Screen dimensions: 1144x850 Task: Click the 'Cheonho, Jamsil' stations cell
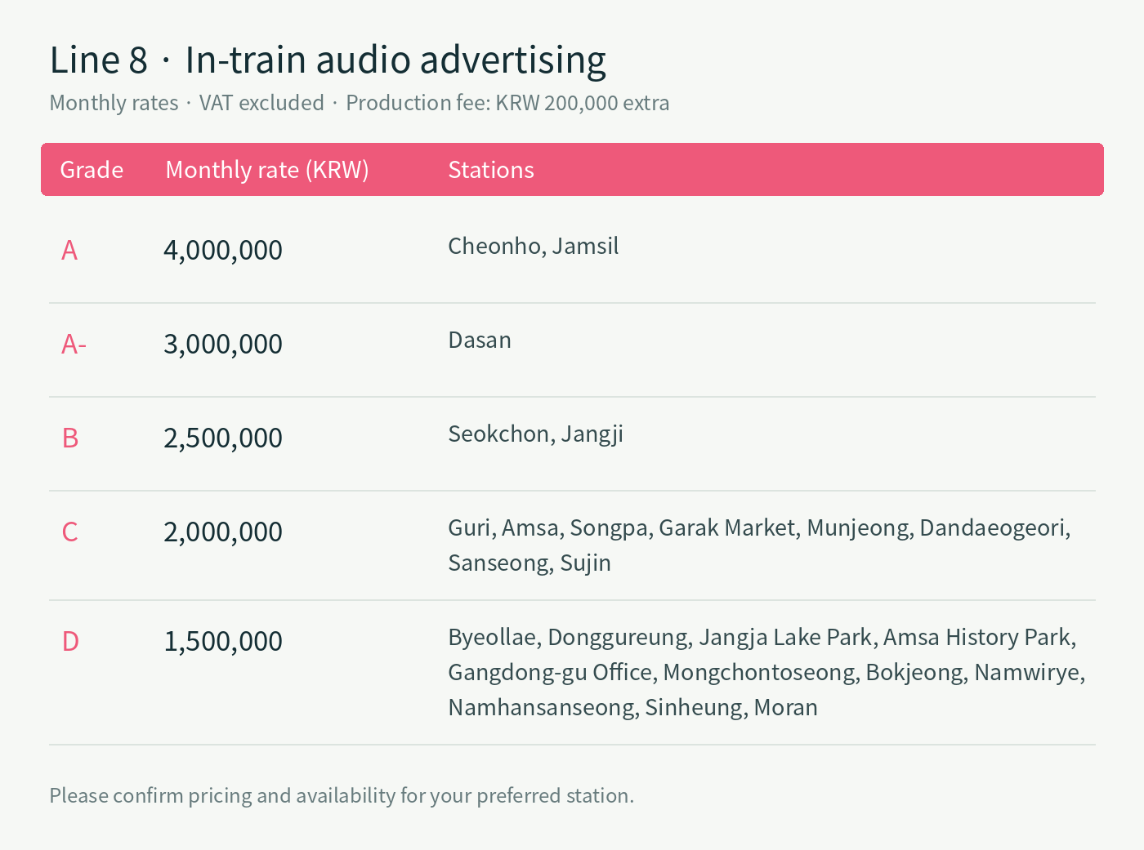pyautogui.click(x=534, y=246)
